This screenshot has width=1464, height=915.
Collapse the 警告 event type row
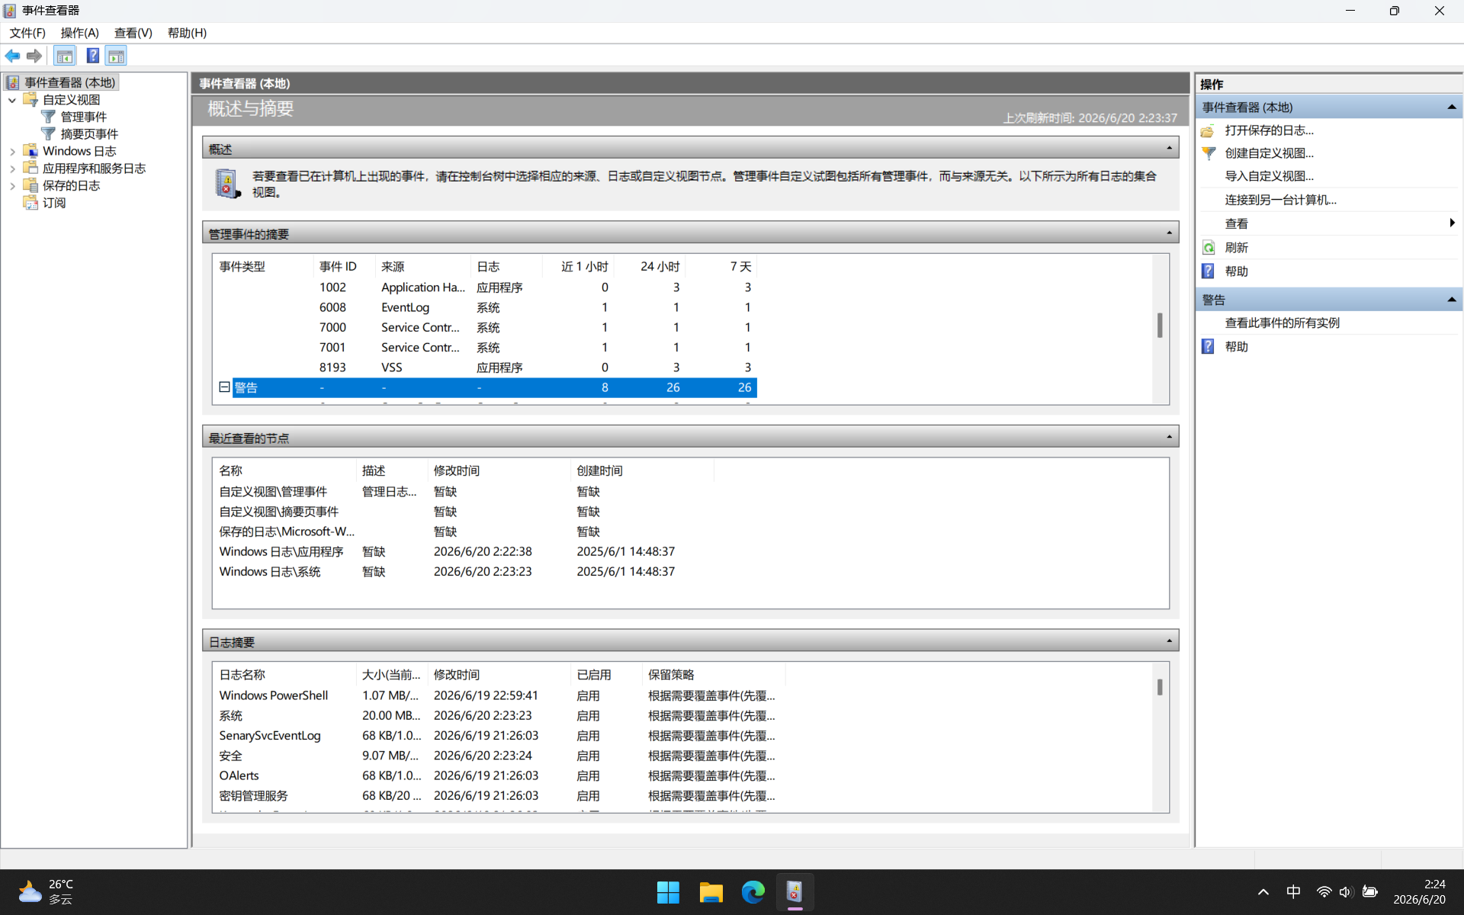[x=224, y=387]
